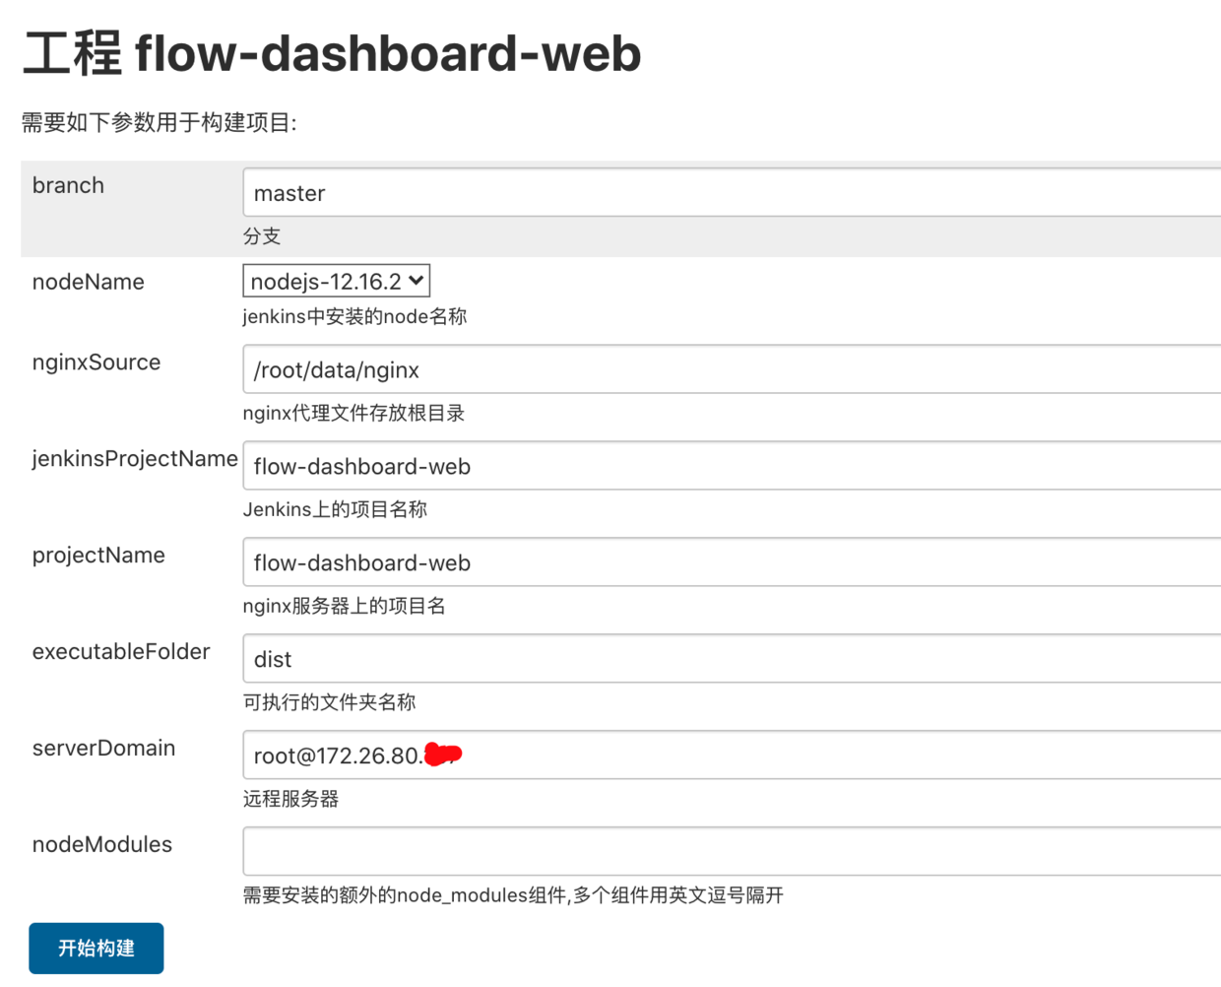1221x987 pixels.
Task: Click the executableFolder parameter label
Action: point(121,652)
